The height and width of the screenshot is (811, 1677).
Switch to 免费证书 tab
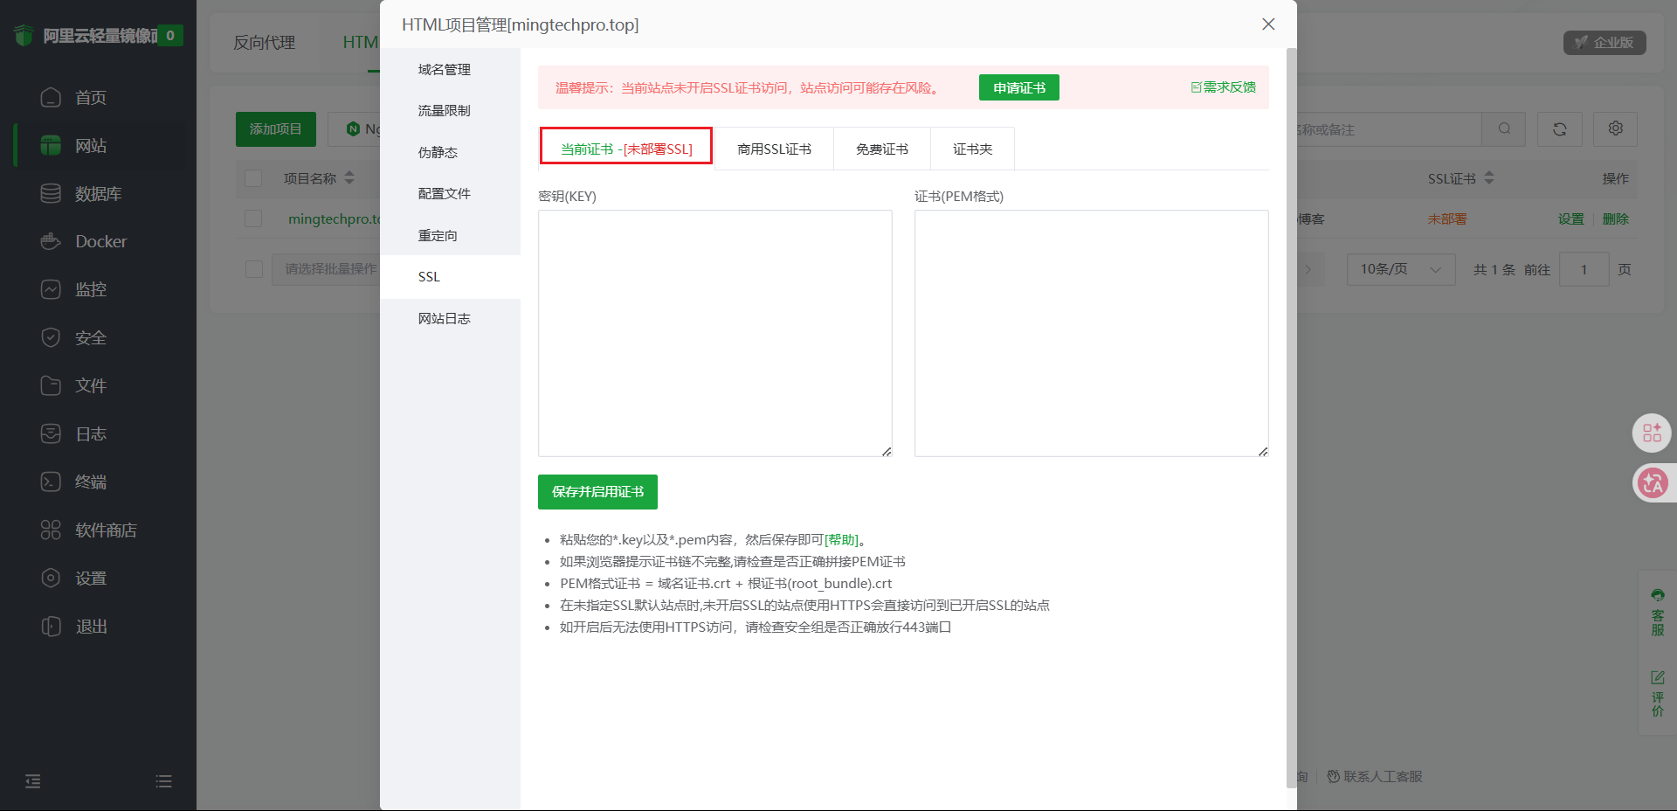click(882, 149)
